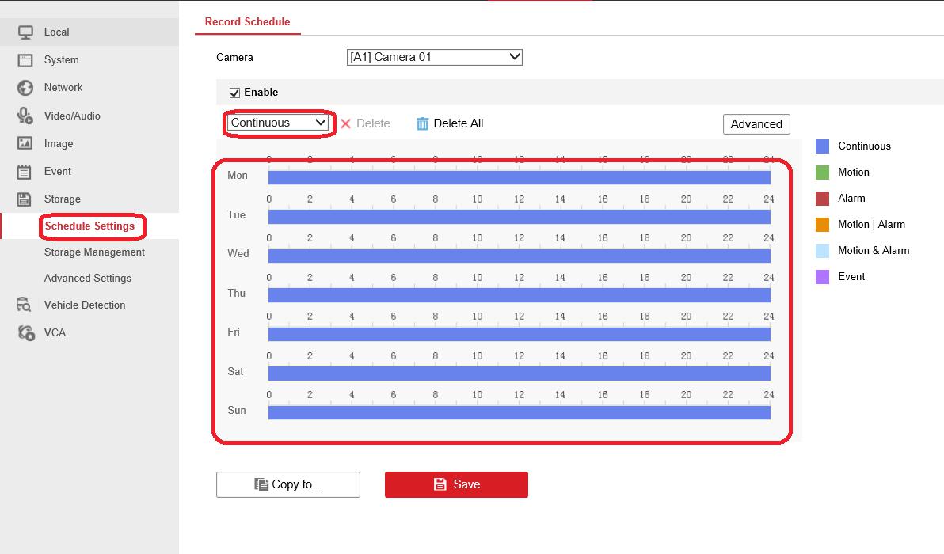Click the Network globe icon

[x=25, y=88]
